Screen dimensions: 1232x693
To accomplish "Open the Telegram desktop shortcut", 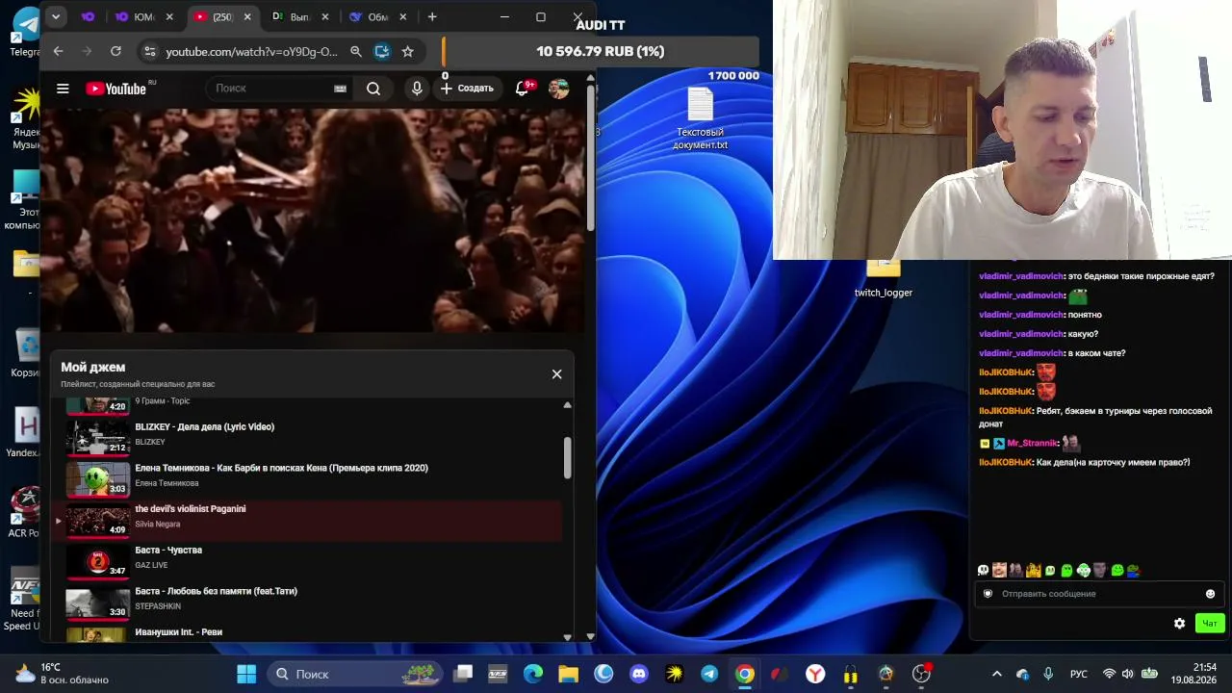I will pyautogui.click(x=25, y=30).
